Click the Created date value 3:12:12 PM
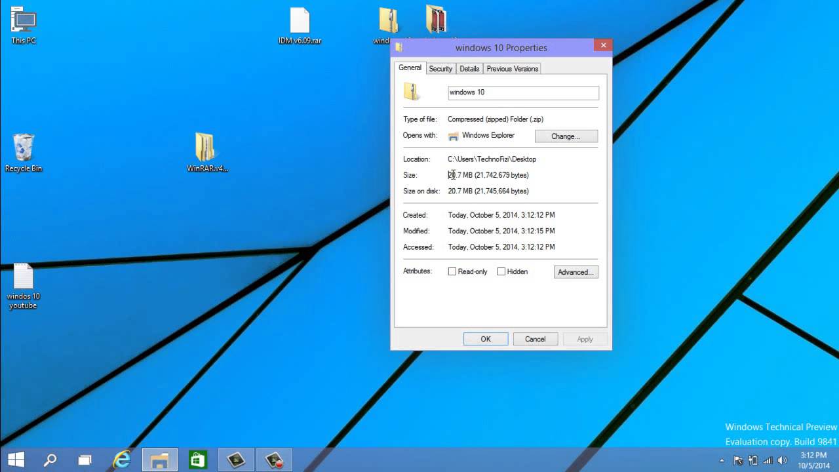The image size is (839, 472). coord(501,215)
